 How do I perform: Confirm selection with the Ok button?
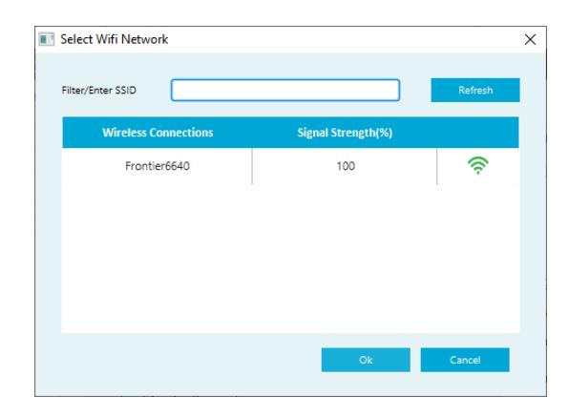(366, 360)
